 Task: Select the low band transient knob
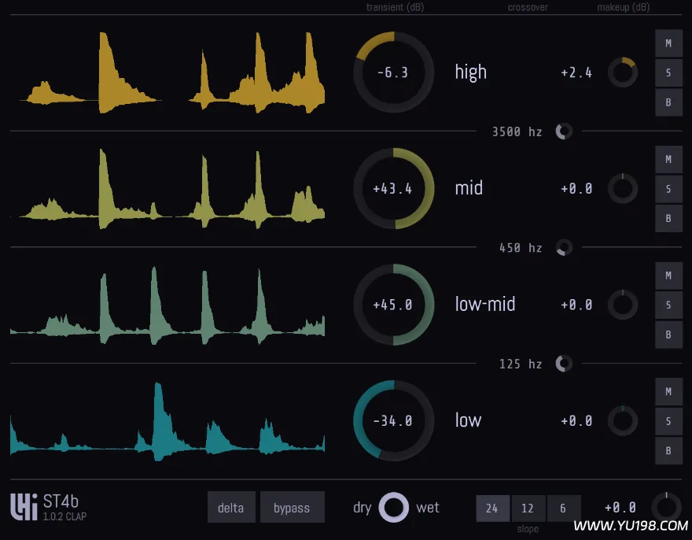point(393,420)
